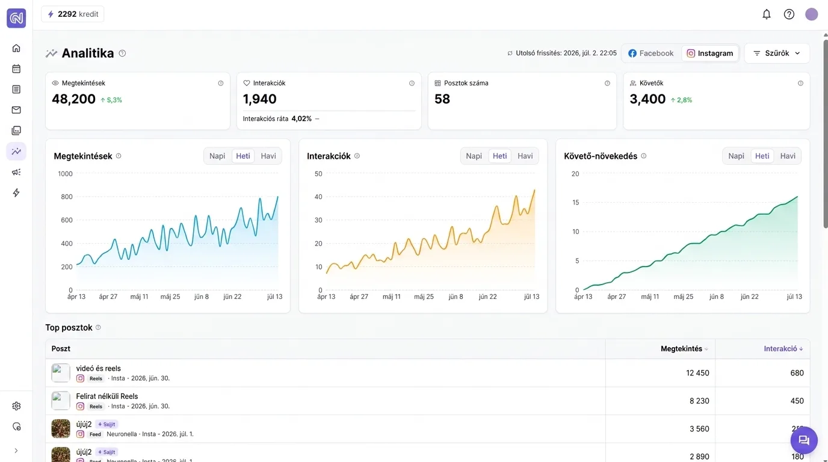Click the app logo in the sidebar
Viewport: 828px width, 462px height.
tap(16, 18)
